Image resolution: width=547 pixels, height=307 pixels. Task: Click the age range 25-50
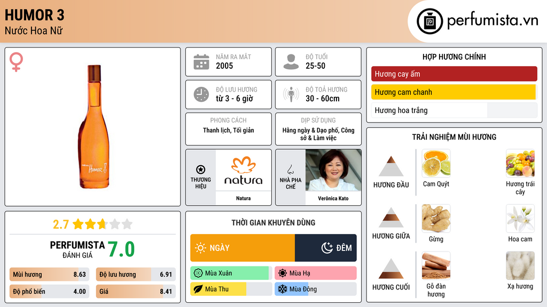click(315, 66)
